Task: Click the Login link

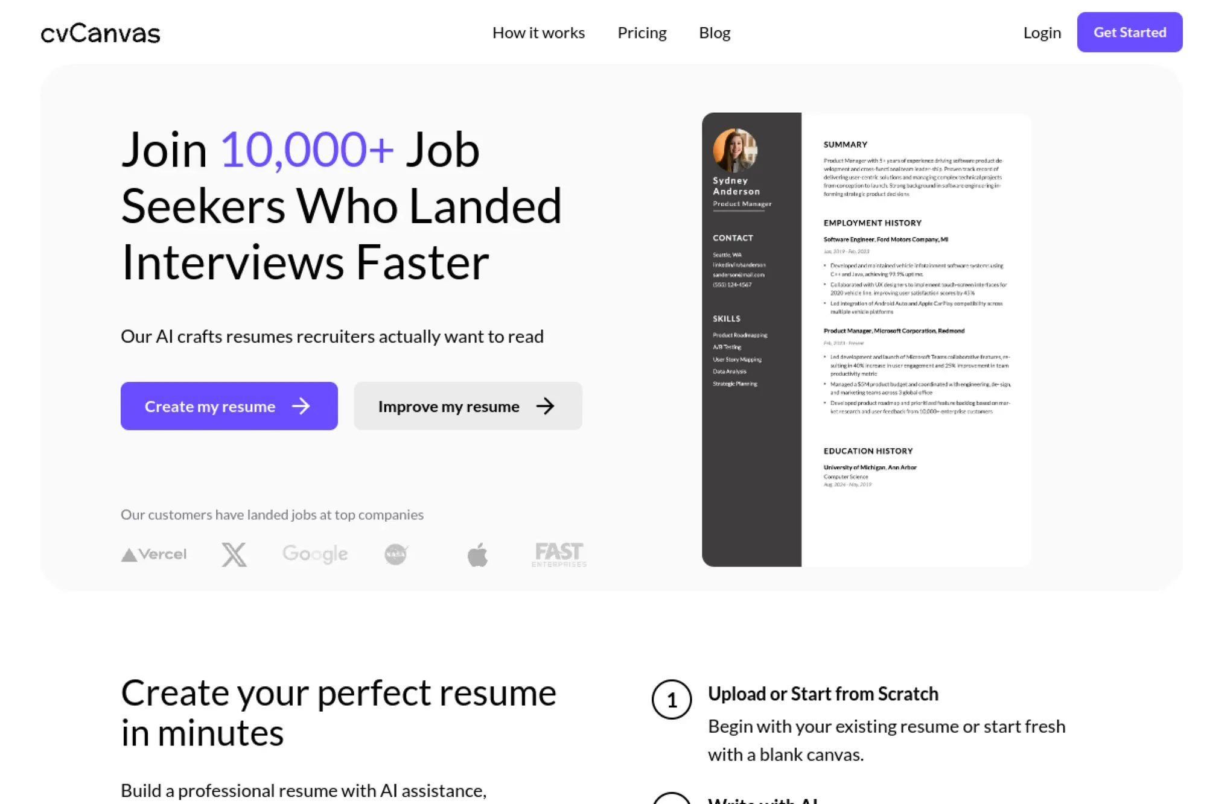Action: (1042, 33)
